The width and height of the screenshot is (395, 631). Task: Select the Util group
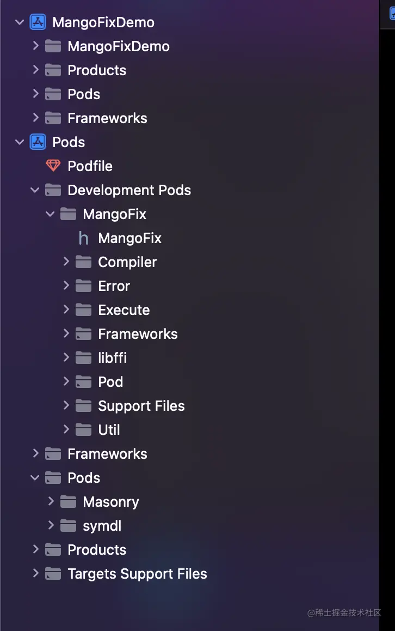pyautogui.click(x=108, y=429)
